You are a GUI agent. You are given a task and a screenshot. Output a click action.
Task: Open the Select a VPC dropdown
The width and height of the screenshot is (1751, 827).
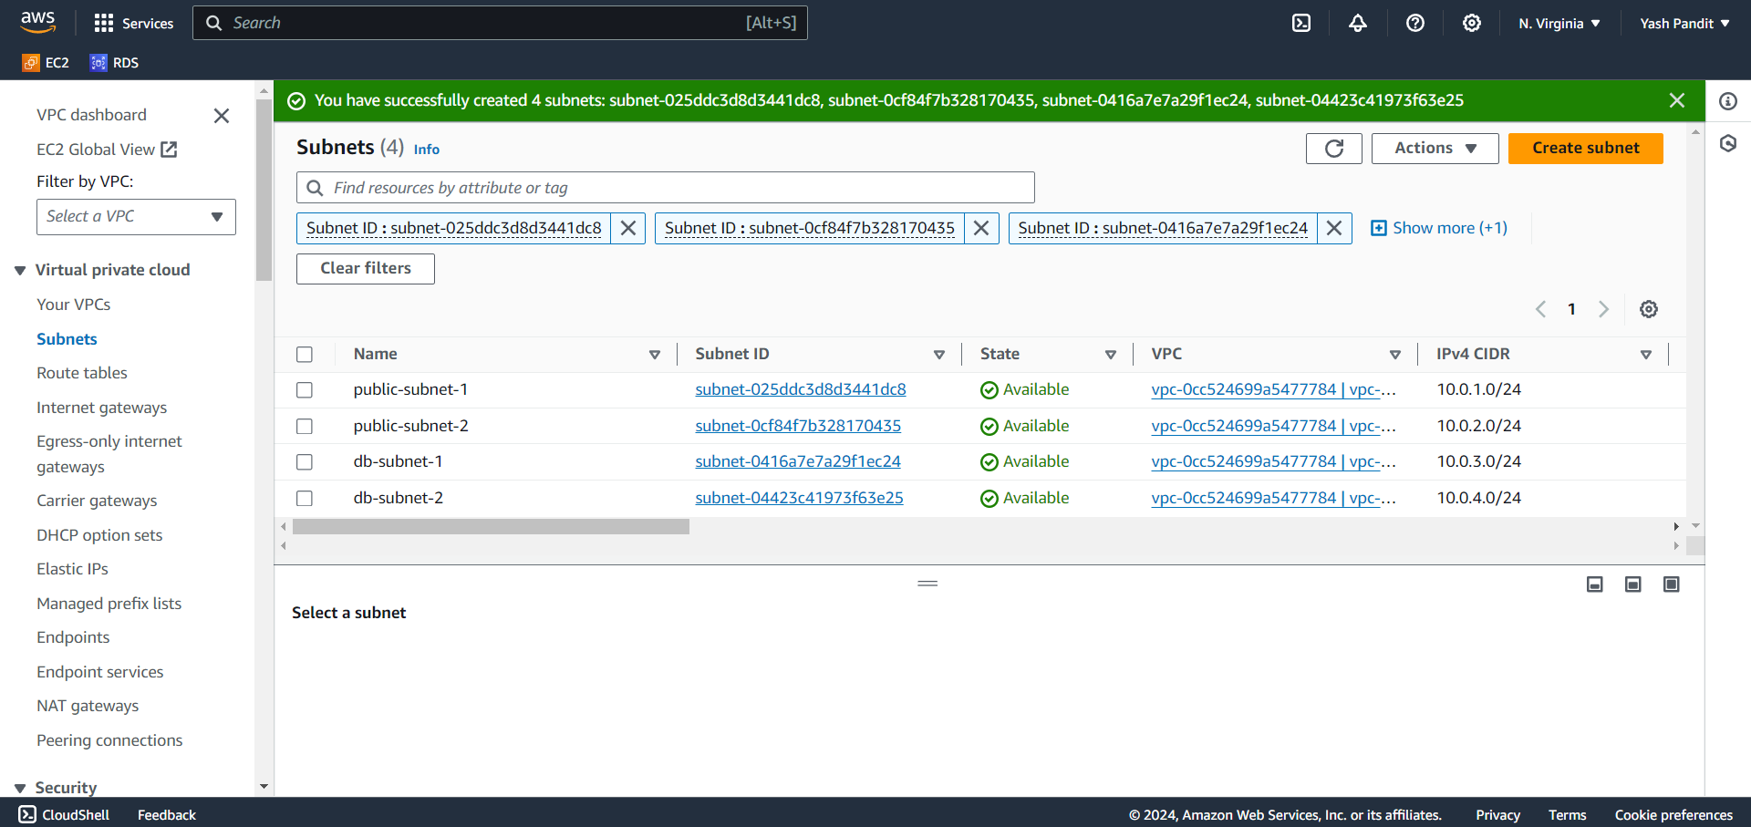pos(136,217)
